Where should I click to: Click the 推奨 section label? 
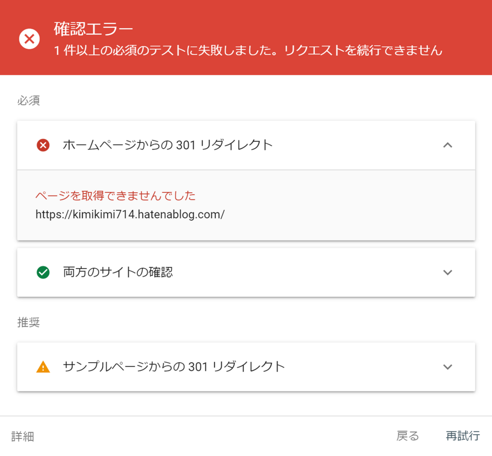tap(28, 323)
